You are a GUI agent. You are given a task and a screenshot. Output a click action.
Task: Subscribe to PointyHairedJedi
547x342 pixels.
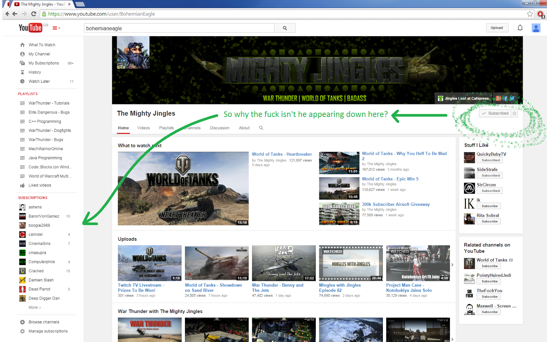click(x=490, y=281)
